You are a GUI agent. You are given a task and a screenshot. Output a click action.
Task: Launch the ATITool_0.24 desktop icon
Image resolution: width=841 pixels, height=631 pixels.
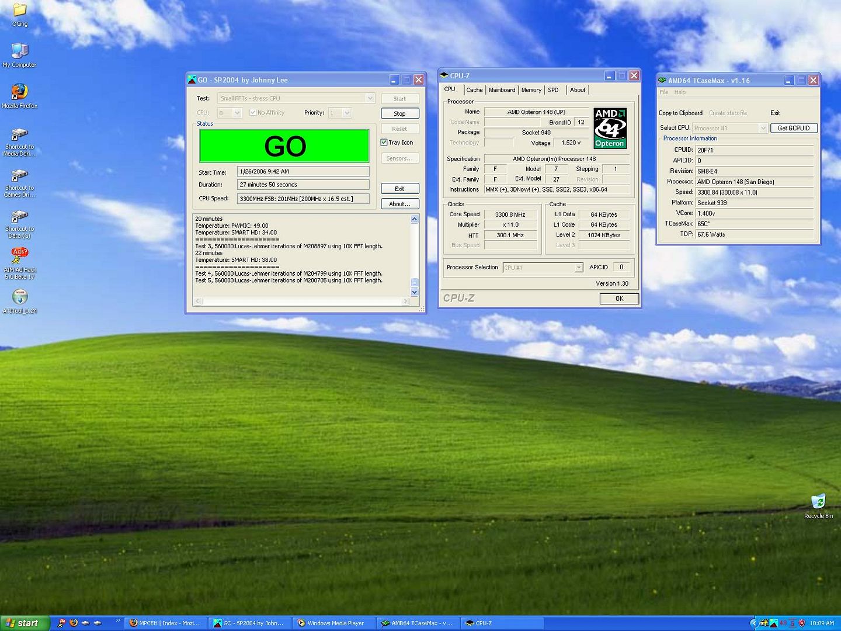coord(19,301)
